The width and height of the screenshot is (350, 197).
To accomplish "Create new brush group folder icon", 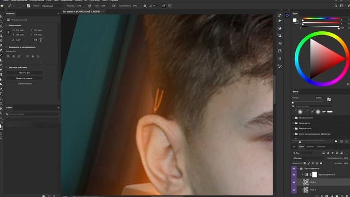I will coord(336,141).
